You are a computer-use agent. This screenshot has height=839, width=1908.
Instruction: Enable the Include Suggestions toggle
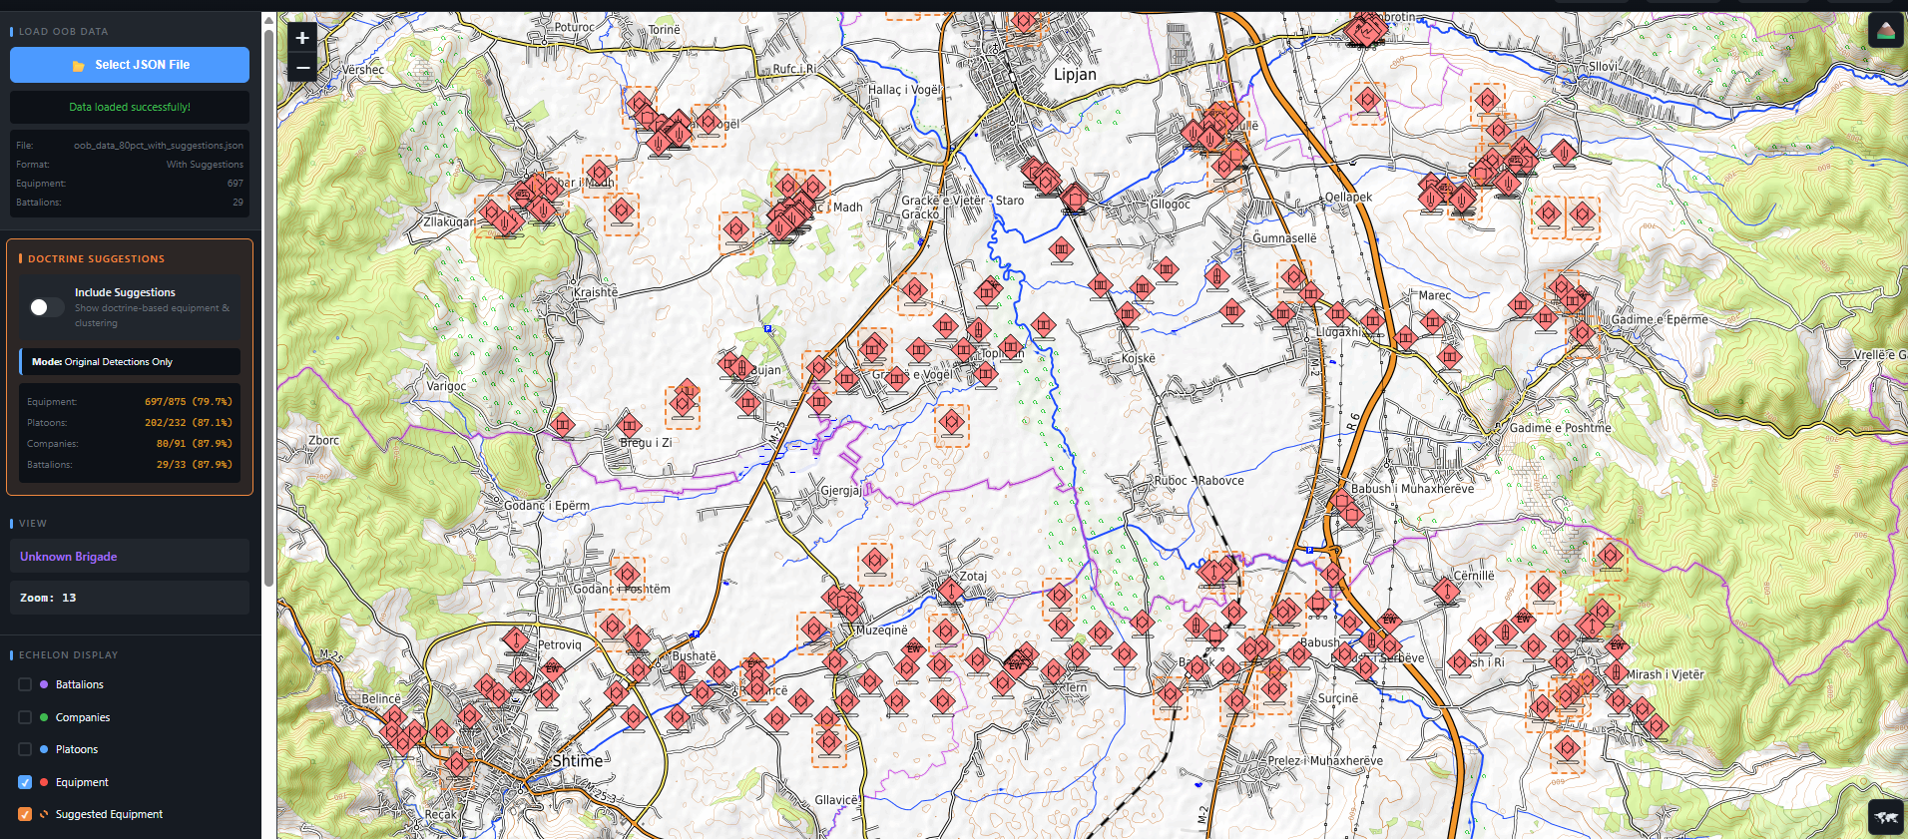tap(46, 307)
